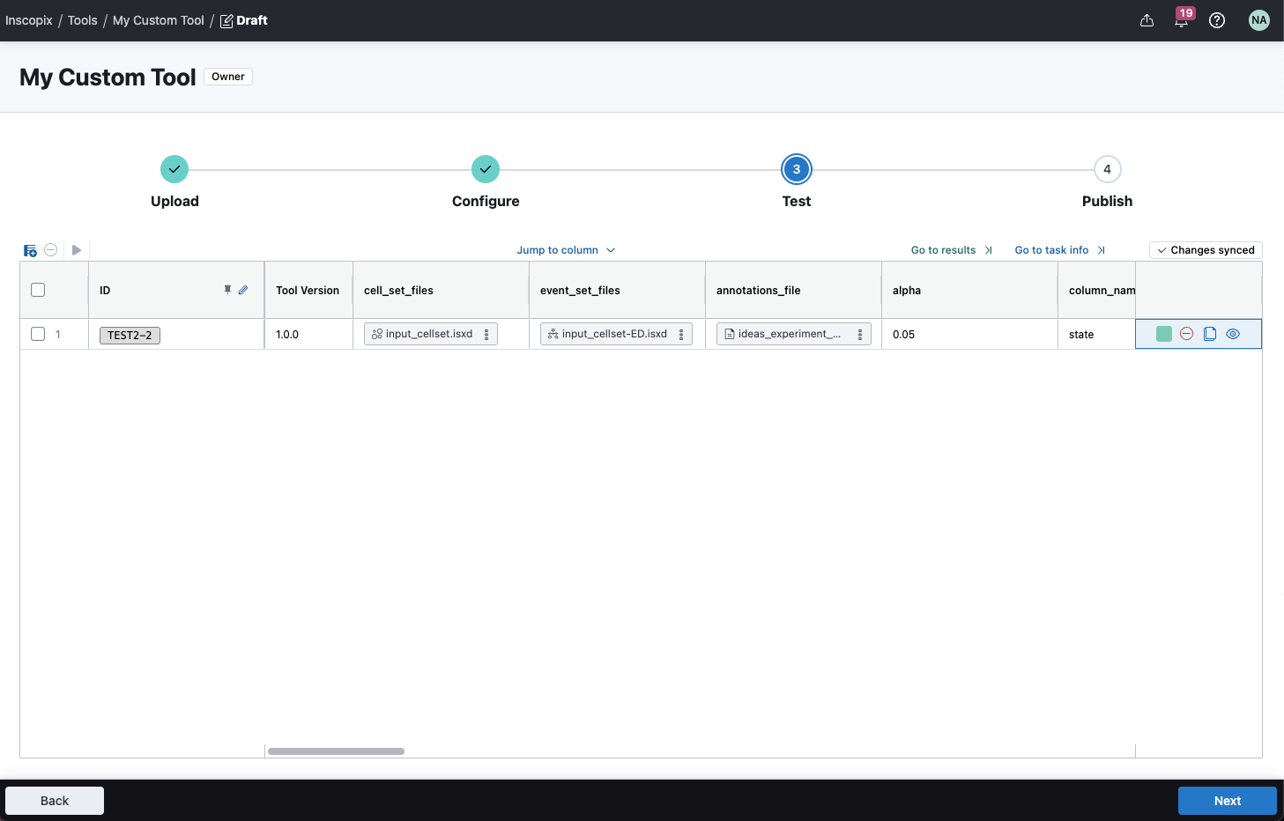Go to the Publish step

[x=1107, y=170]
